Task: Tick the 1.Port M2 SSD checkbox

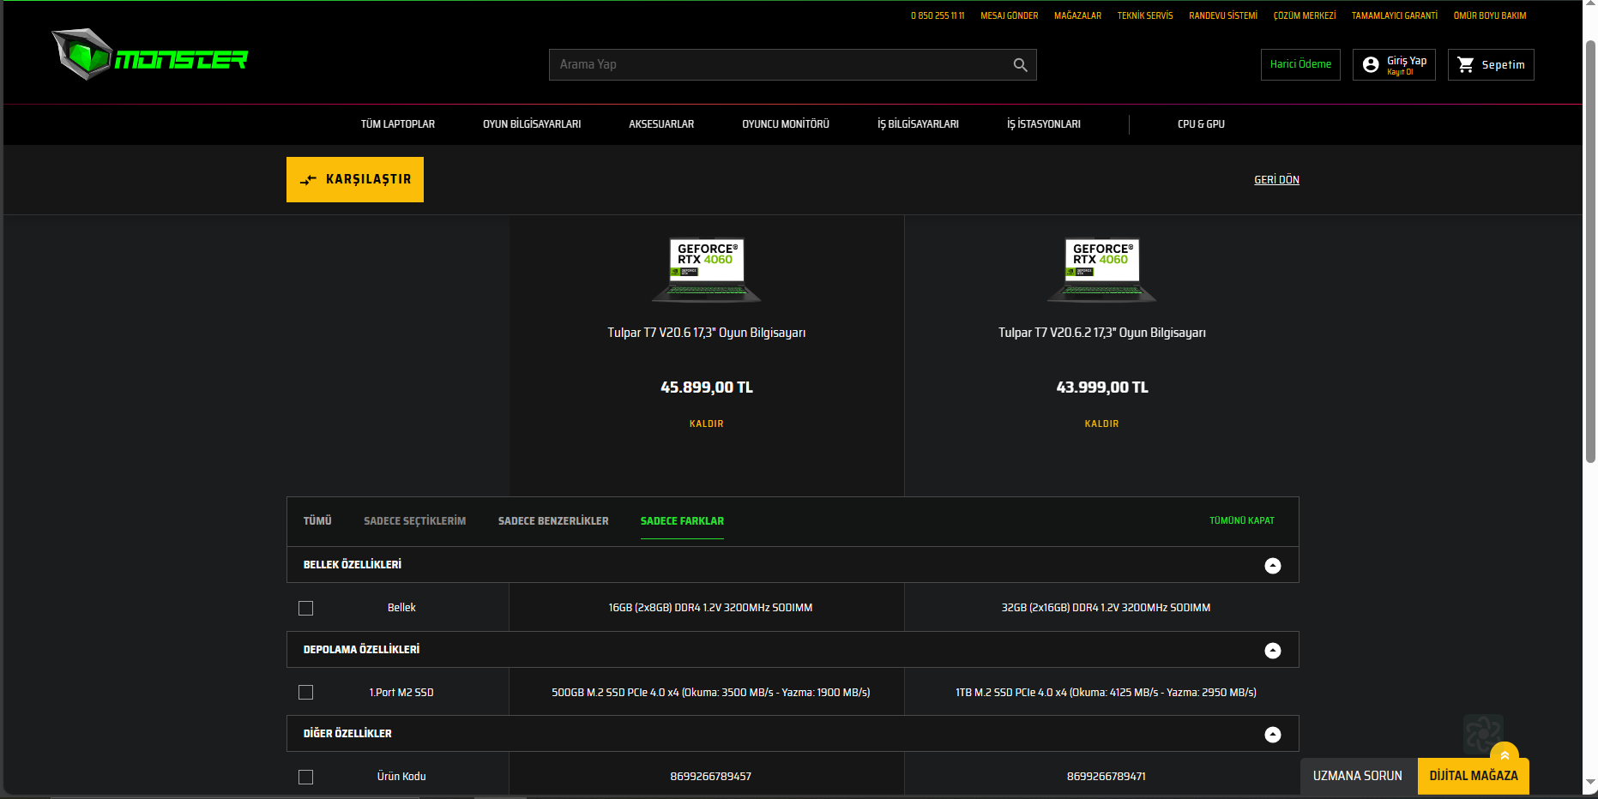Action: (x=305, y=692)
